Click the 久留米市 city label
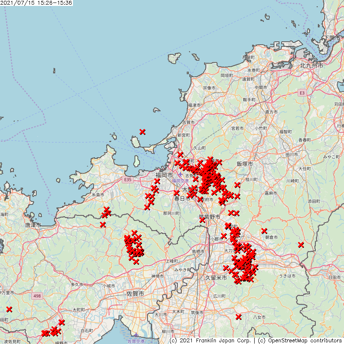The width and height of the screenshot is (344, 344). point(216,277)
